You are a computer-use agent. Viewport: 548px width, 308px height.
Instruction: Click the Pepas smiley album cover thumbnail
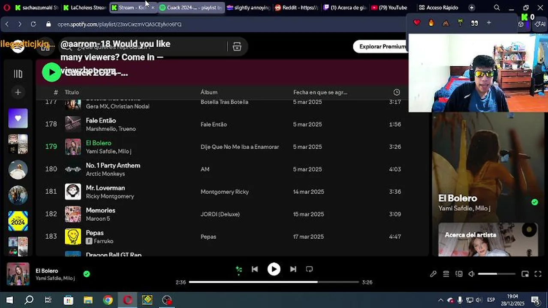point(73,237)
